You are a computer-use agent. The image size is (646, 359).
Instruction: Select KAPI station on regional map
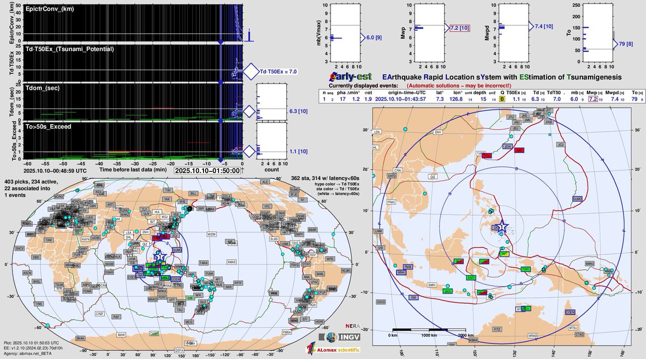471,277
